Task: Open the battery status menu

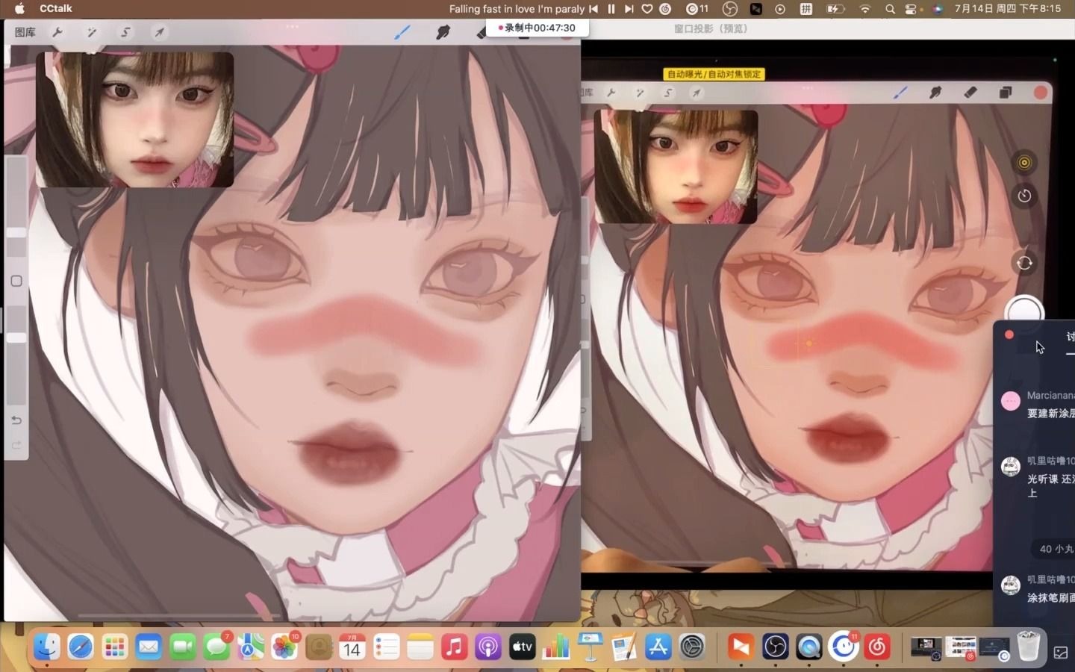Action: click(x=835, y=9)
